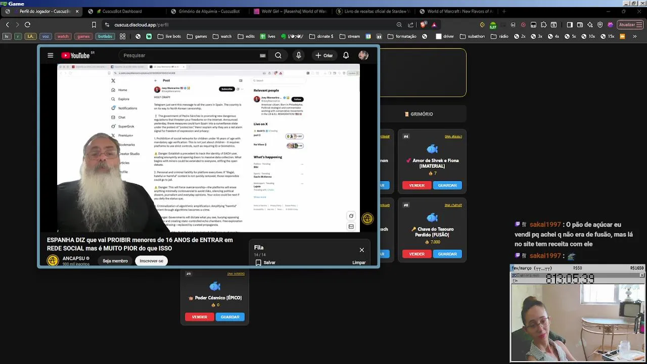This screenshot has width=647, height=364.
Task: Reload the page with the refresh icon
Action: [x=27, y=24]
